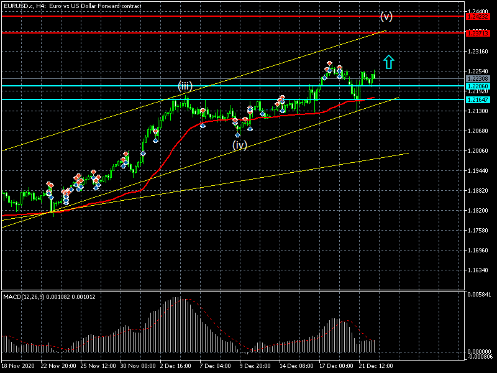Screen dimensions: 497x373
Task: Click the red 1.23713 price tag
Action: [478, 32]
